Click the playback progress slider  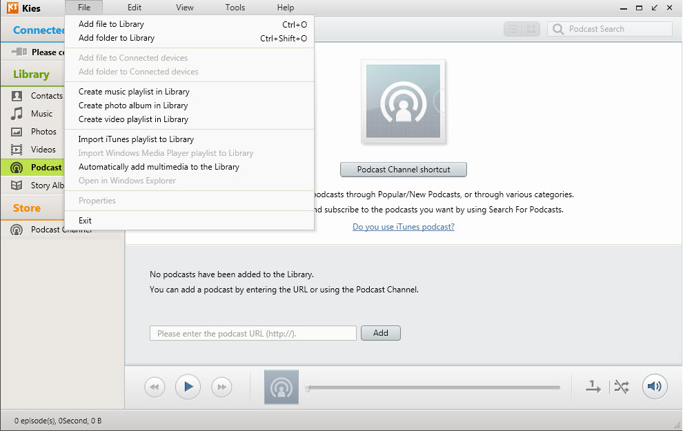pos(433,388)
